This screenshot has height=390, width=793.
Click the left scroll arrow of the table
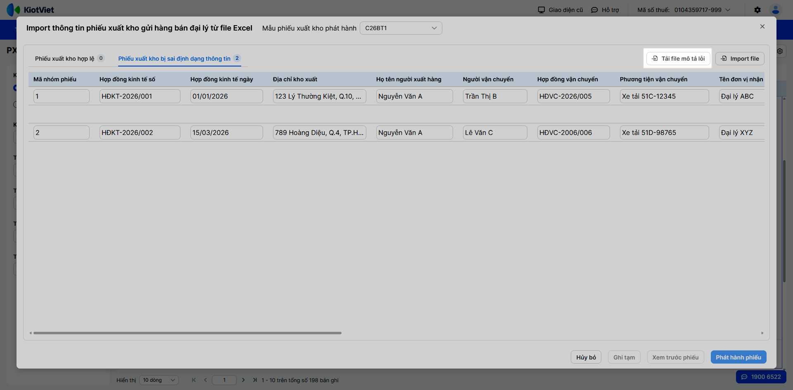pos(31,333)
